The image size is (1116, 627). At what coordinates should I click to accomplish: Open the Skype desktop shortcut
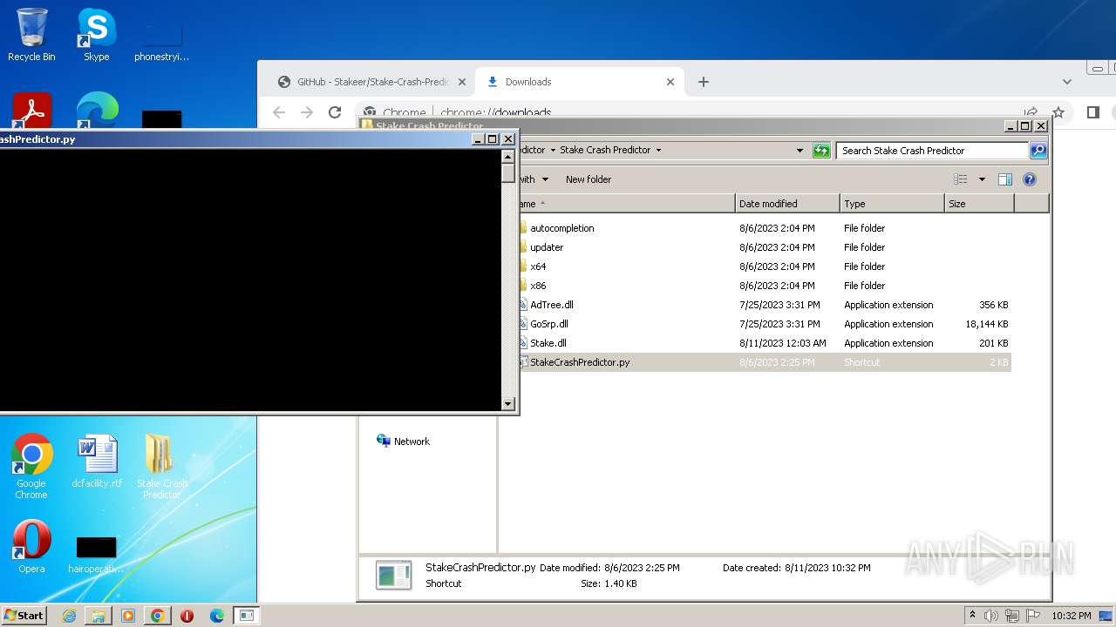tap(96, 35)
